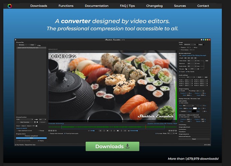Click the go-to-end playback button
The width and height of the screenshot is (231, 166).
pos(125,131)
